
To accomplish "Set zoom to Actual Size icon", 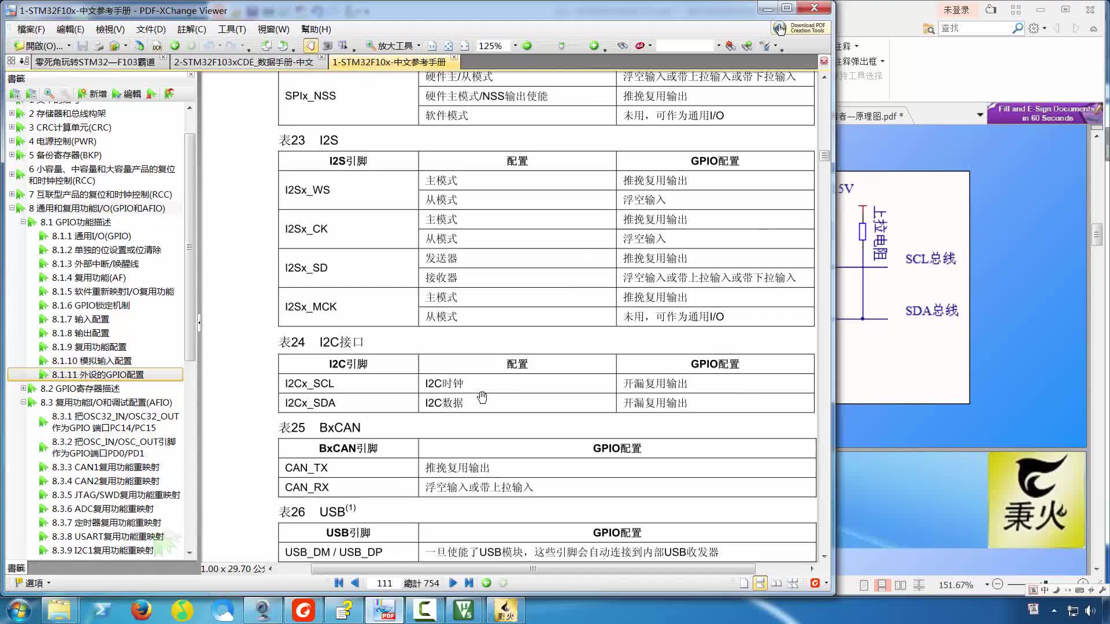I will [x=432, y=46].
